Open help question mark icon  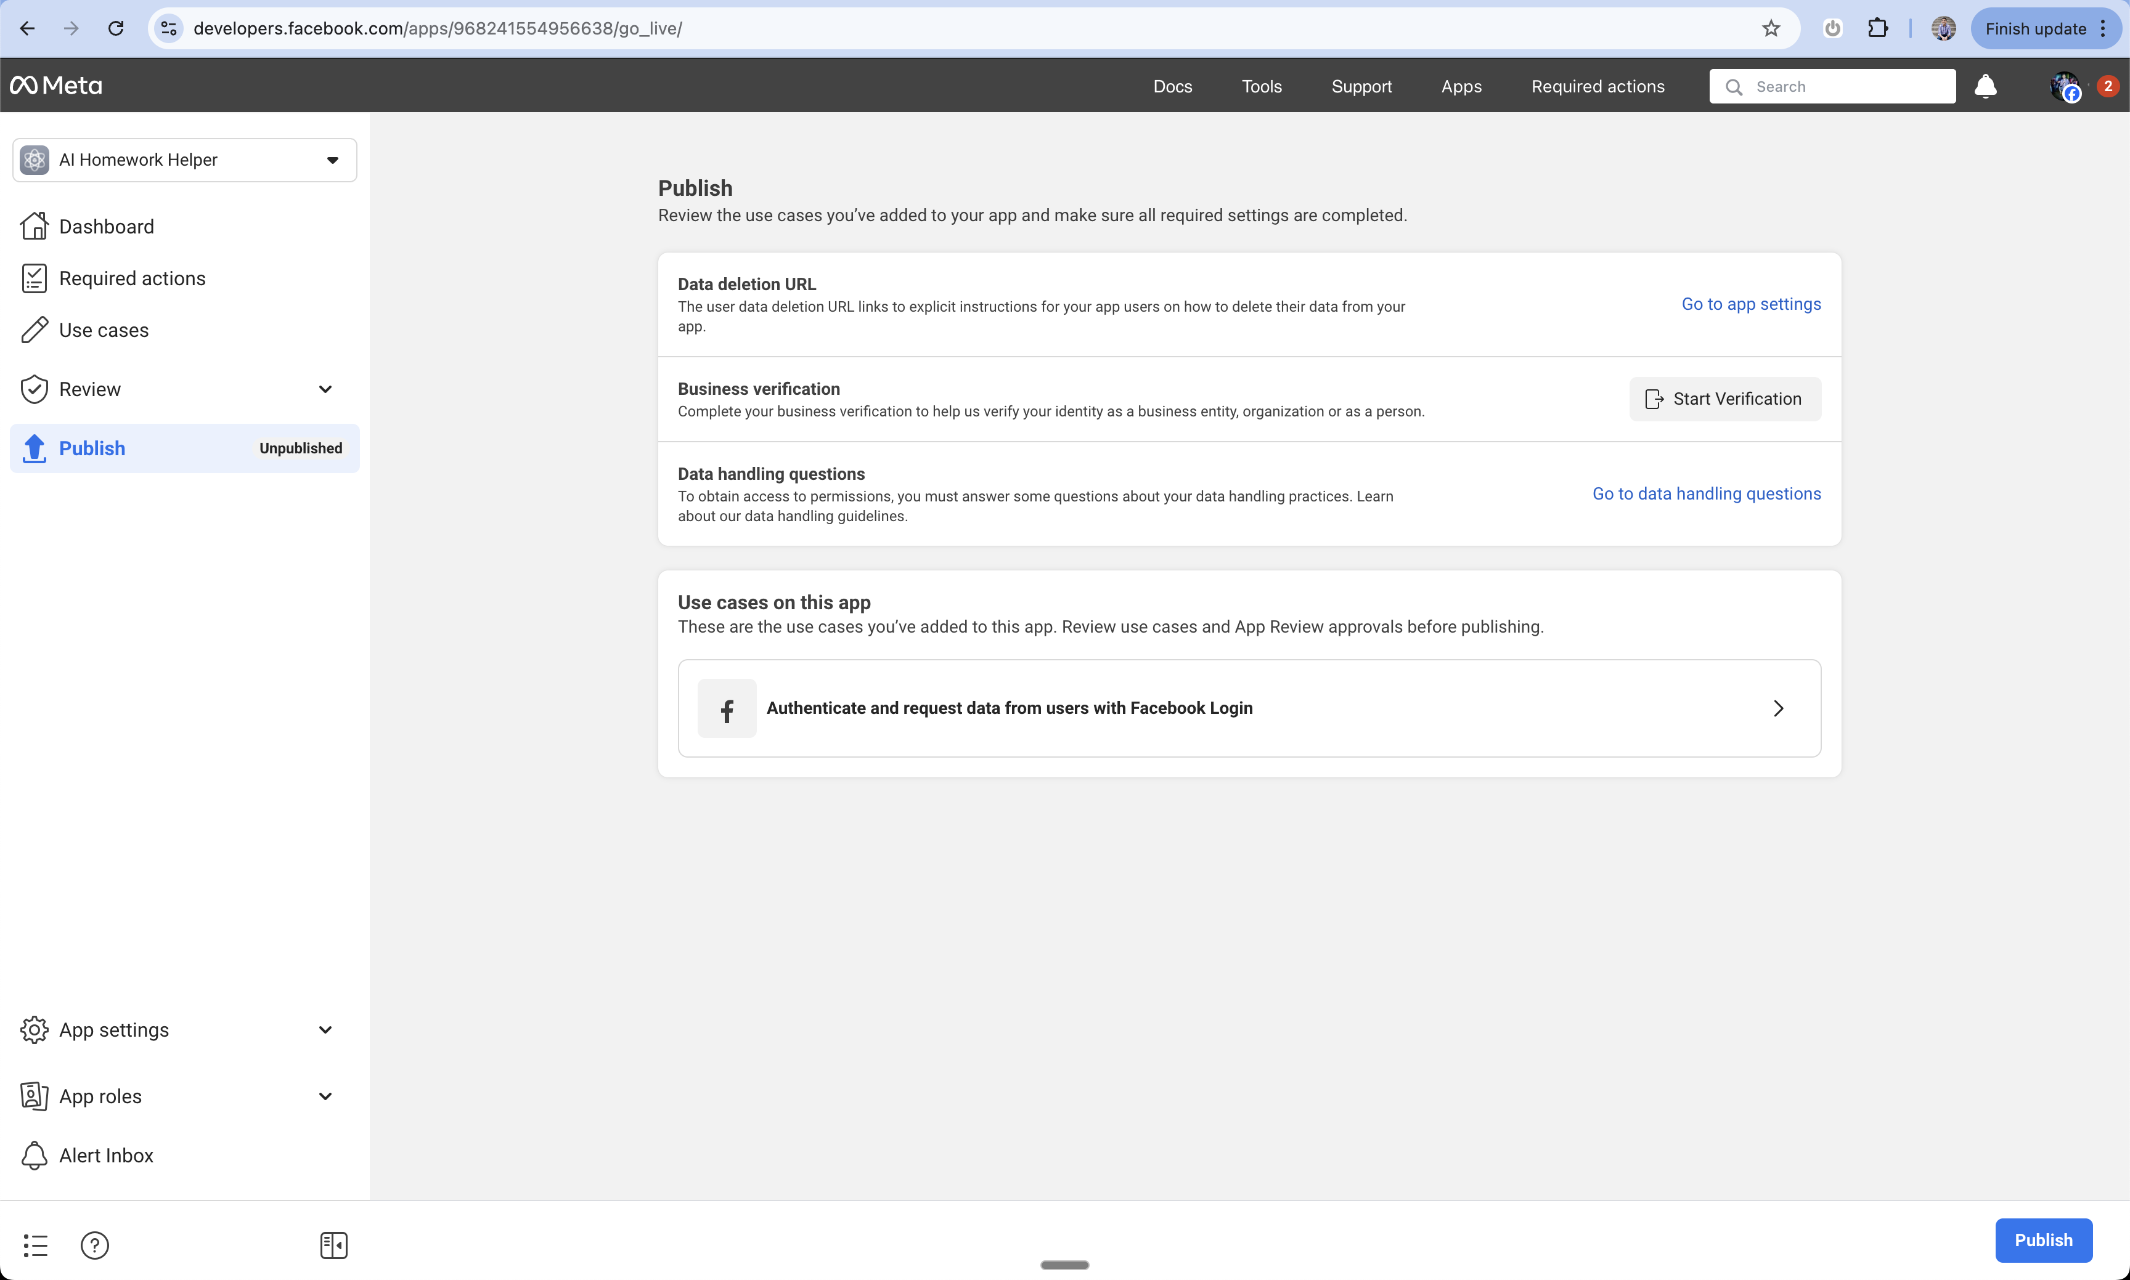coord(95,1245)
